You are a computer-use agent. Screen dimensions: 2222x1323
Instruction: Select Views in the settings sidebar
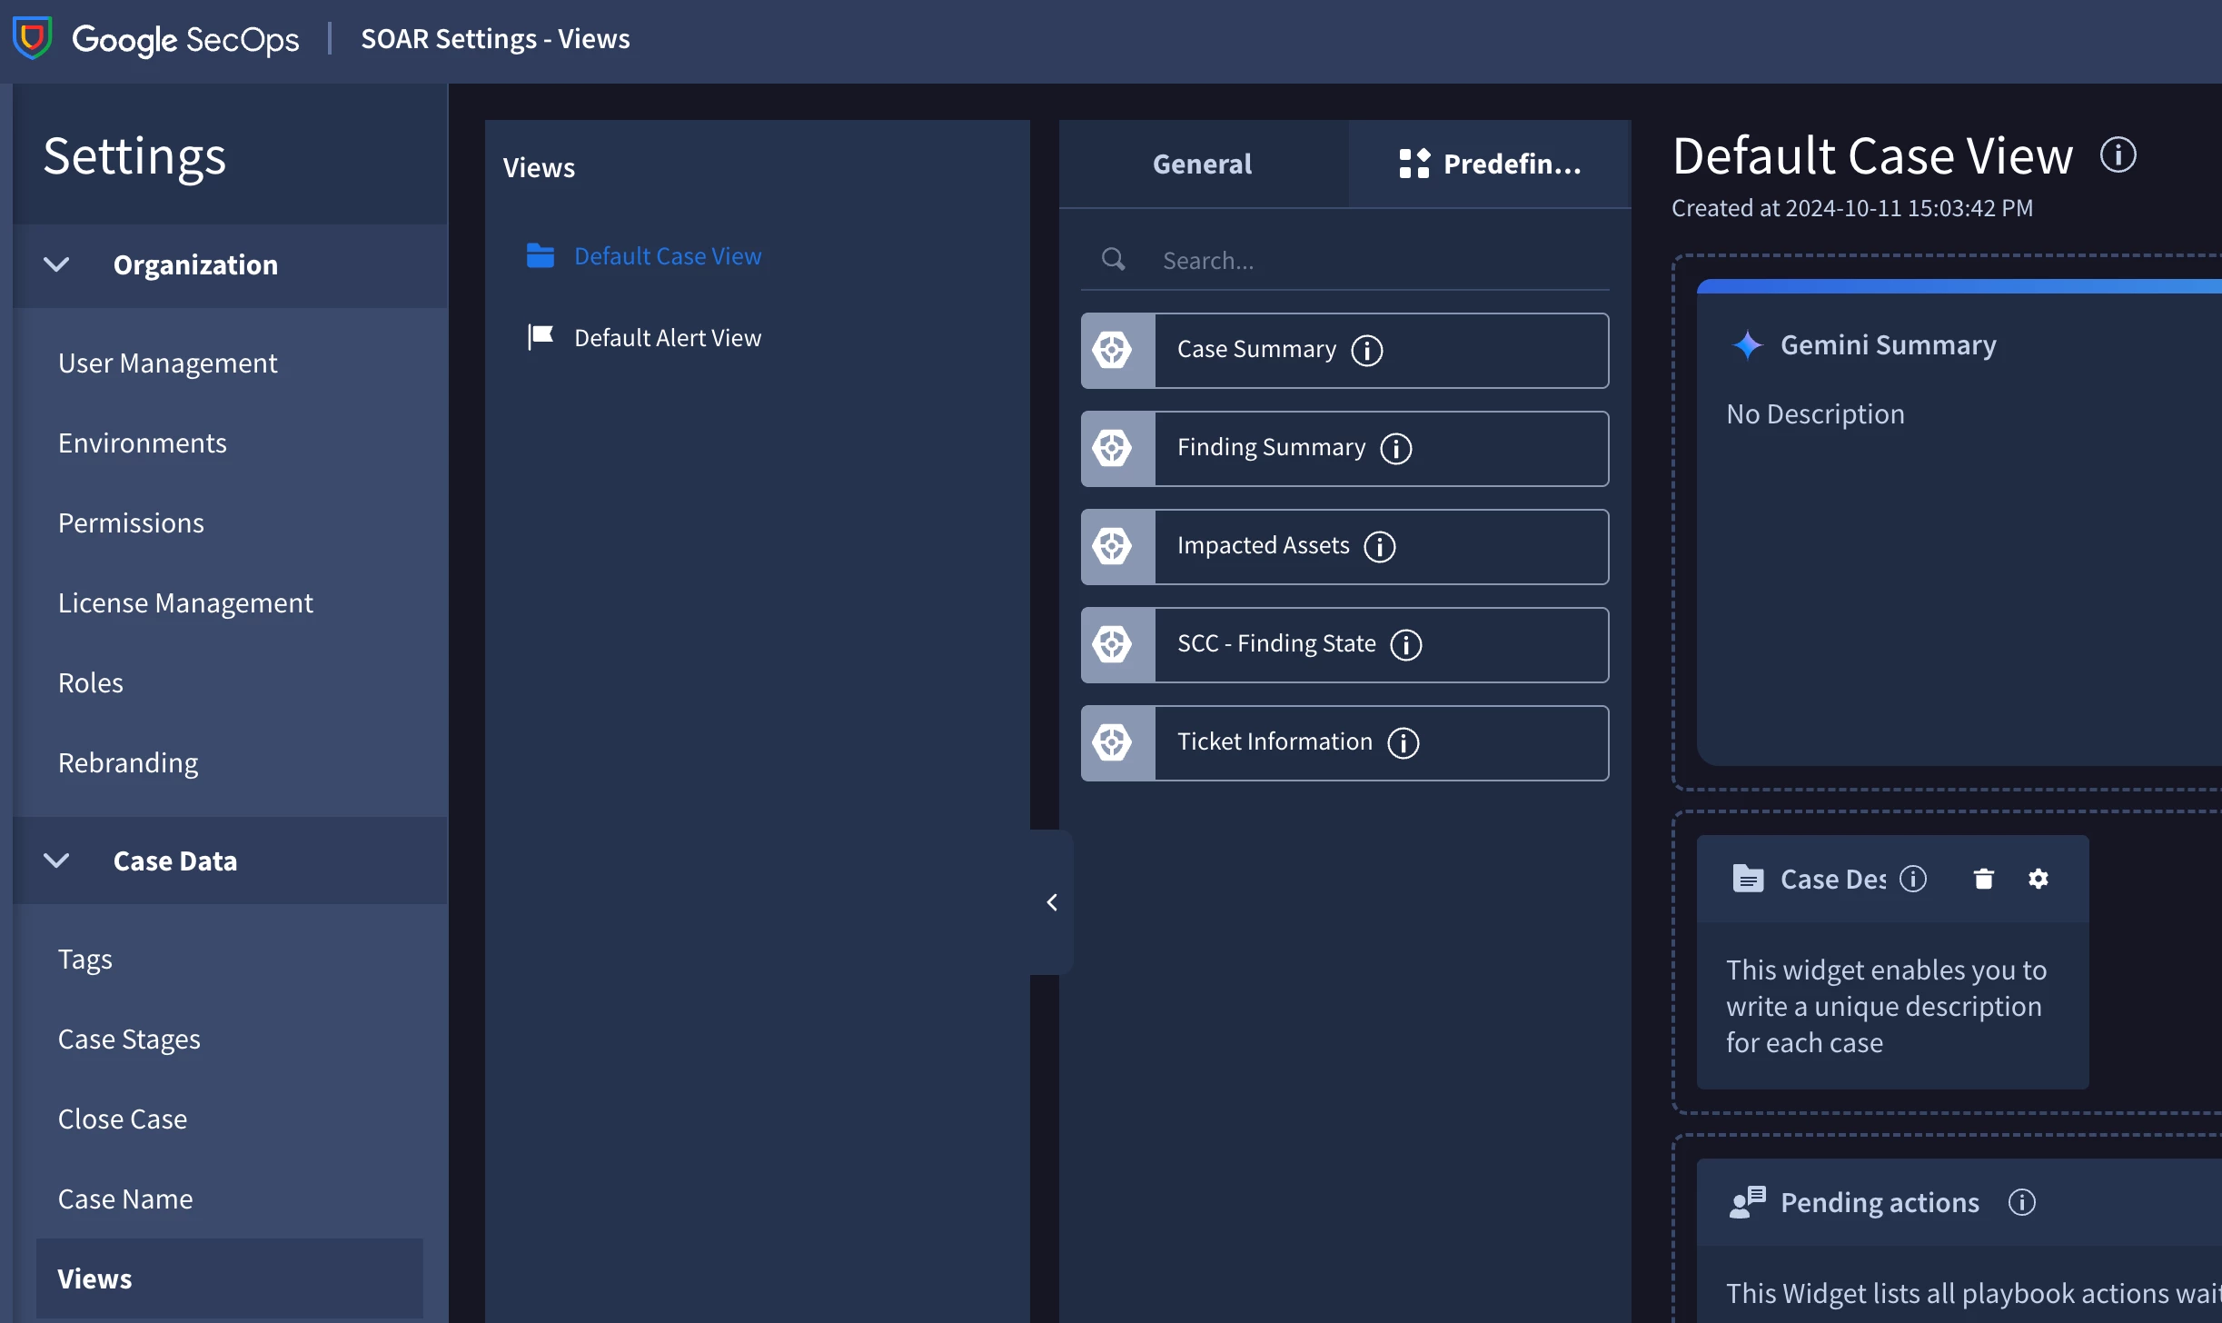(x=230, y=1278)
